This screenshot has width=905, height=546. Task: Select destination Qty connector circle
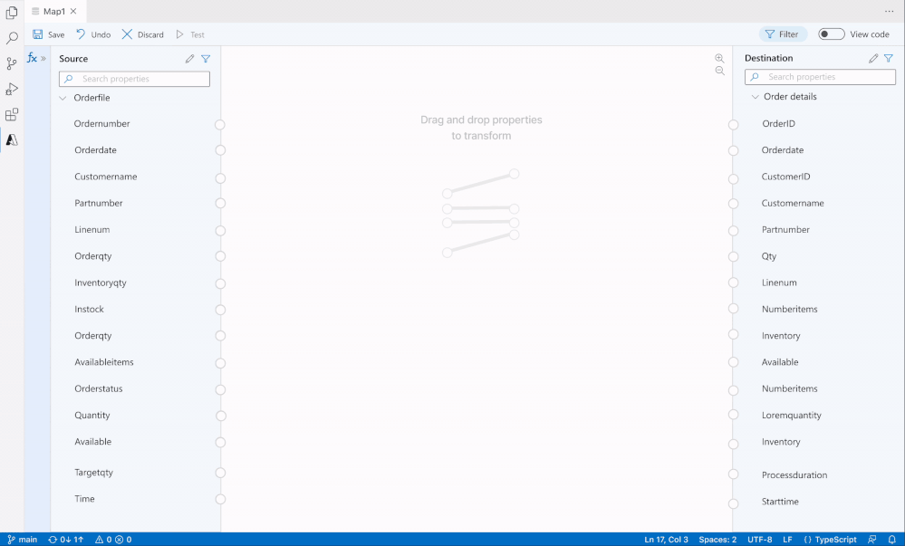tap(733, 257)
